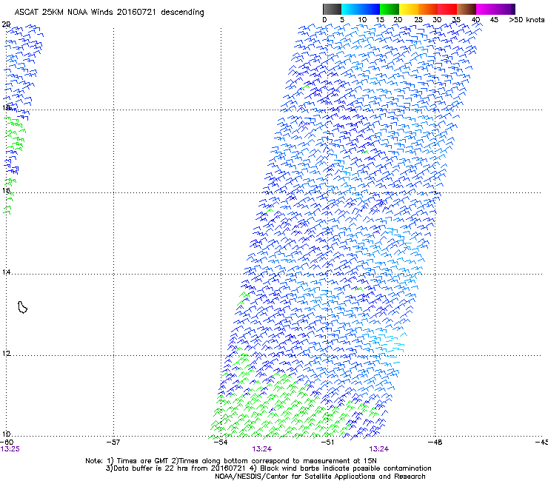Click the Barbados island outline

(22, 307)
